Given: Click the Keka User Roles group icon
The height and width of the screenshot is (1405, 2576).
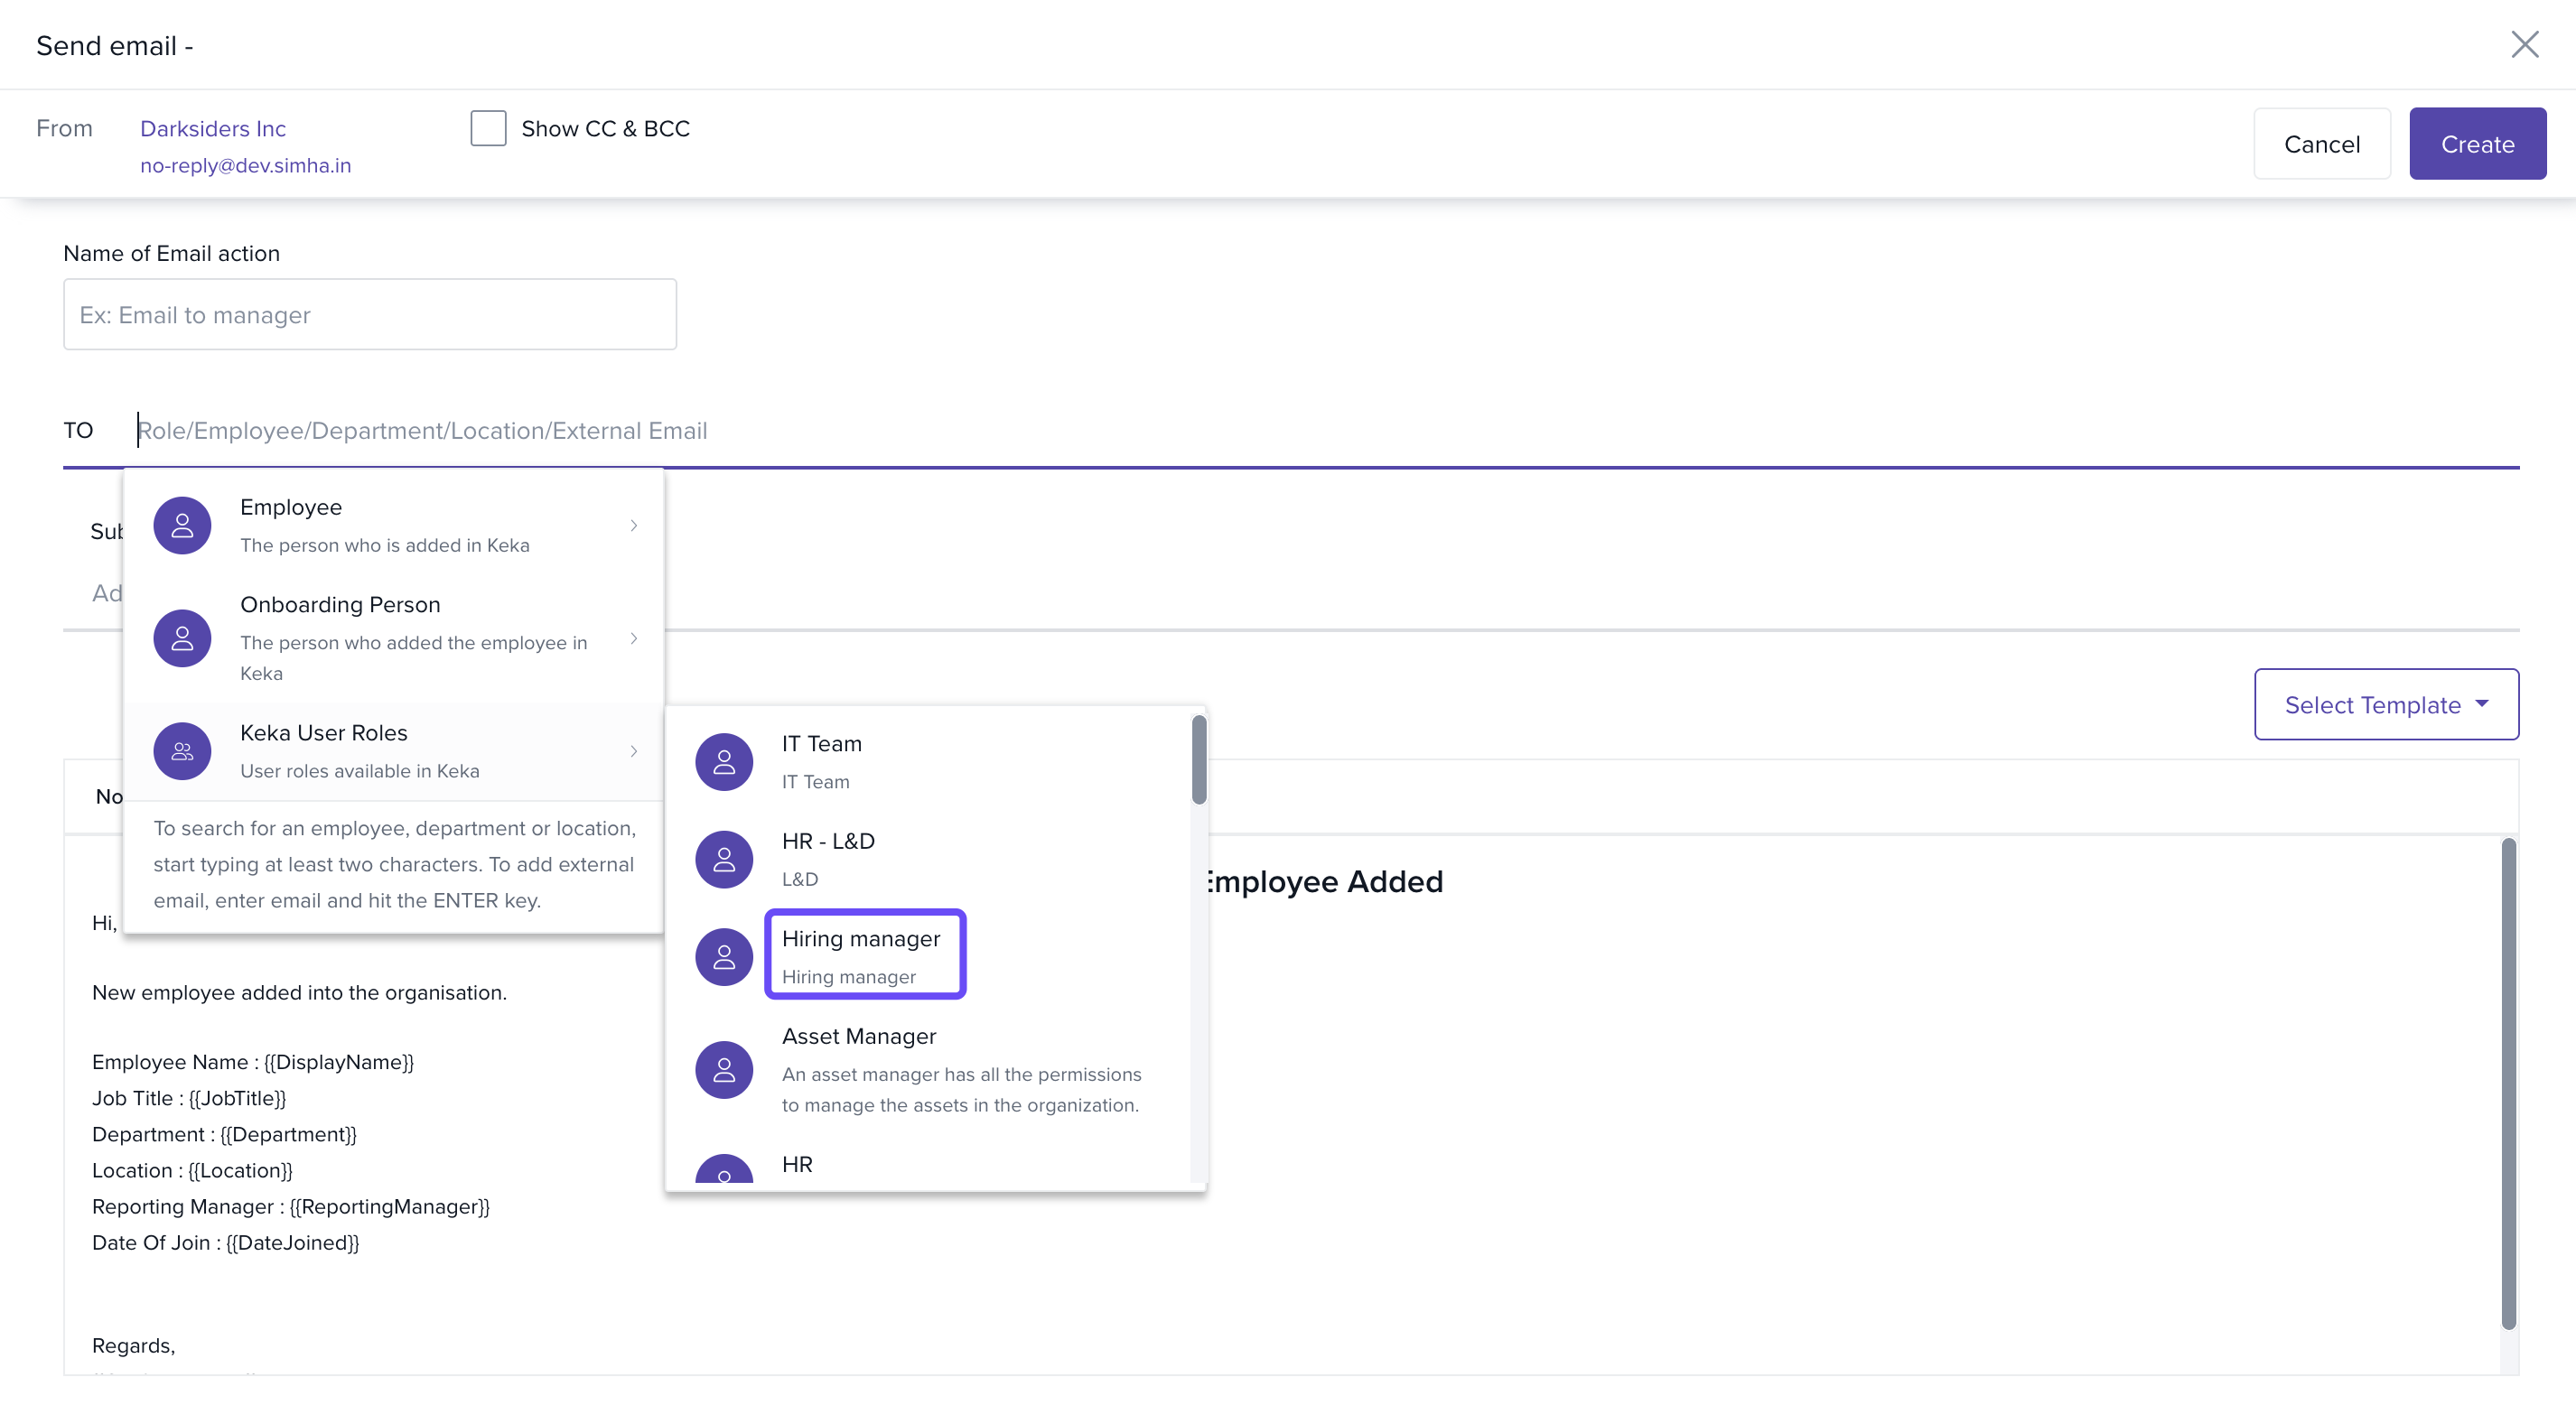Looking at the screenshot, I should (x=182, y=751).
